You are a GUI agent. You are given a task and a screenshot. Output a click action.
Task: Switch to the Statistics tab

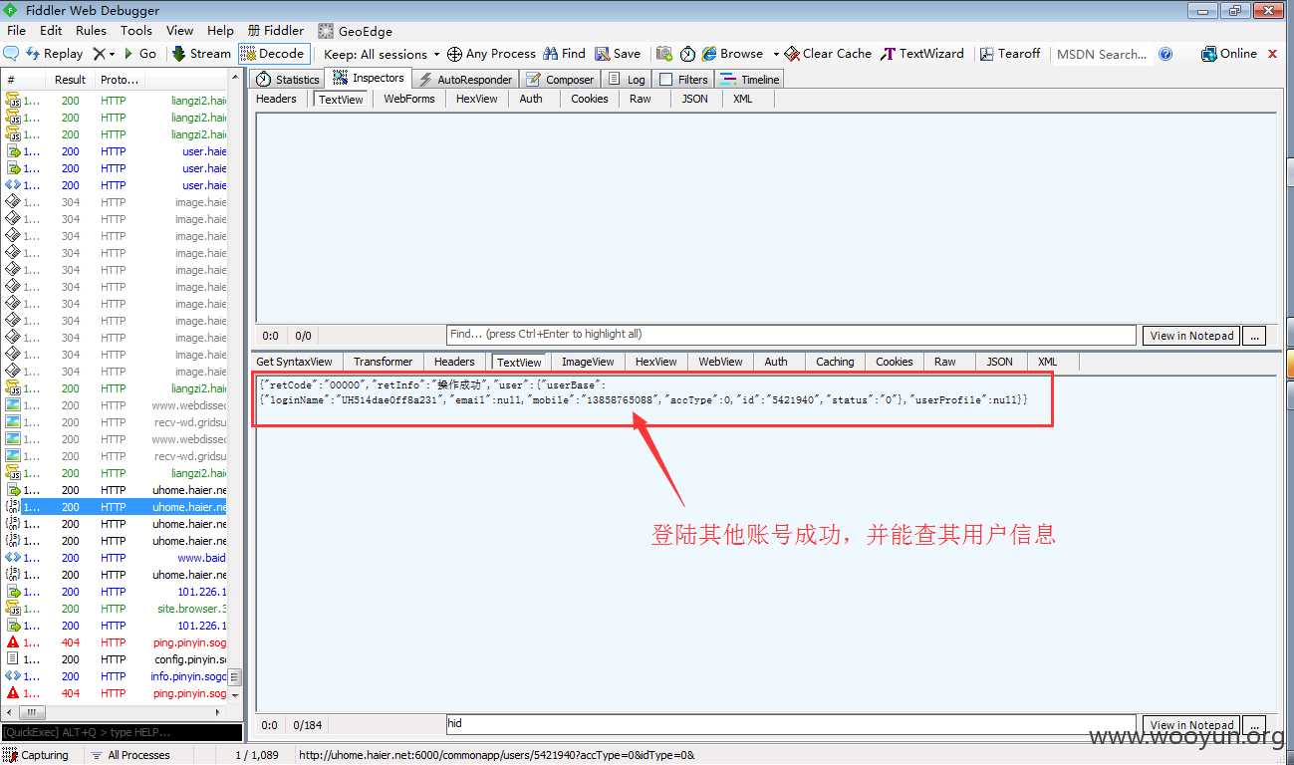(x=288, y=80)
